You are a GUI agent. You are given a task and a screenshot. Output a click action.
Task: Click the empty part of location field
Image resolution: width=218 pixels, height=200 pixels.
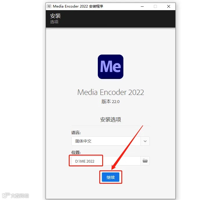(x=122, y=161)
